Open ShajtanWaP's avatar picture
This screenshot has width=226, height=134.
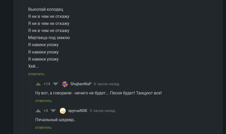coord(65,84)
